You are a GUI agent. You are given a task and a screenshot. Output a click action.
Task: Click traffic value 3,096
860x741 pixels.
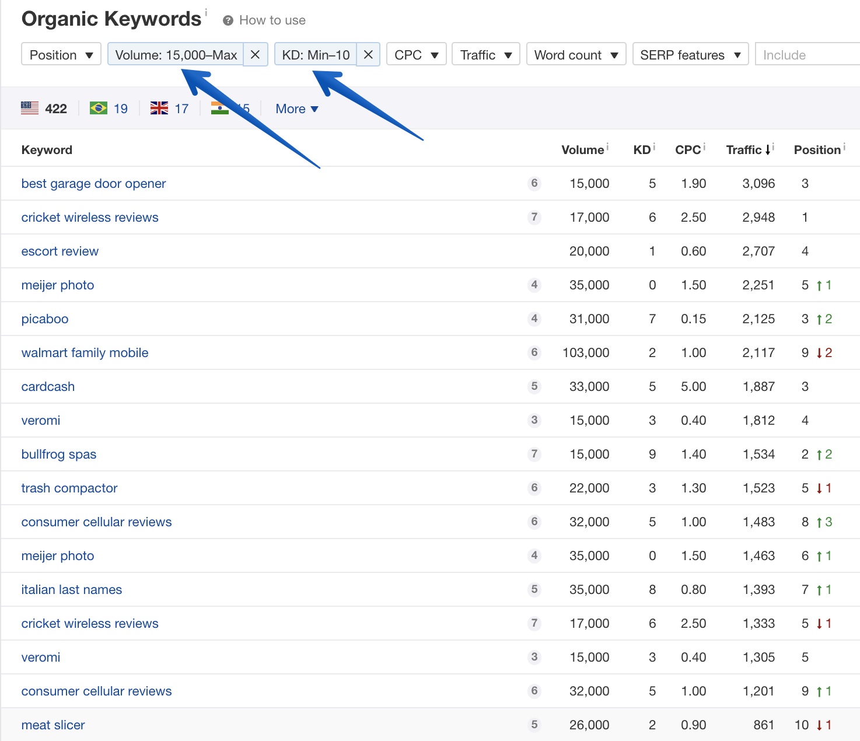[x=758, y=184]
